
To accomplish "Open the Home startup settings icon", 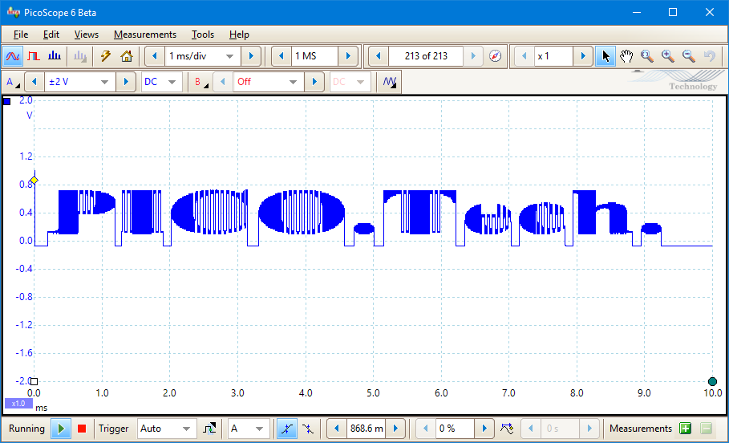I will 127,56.
